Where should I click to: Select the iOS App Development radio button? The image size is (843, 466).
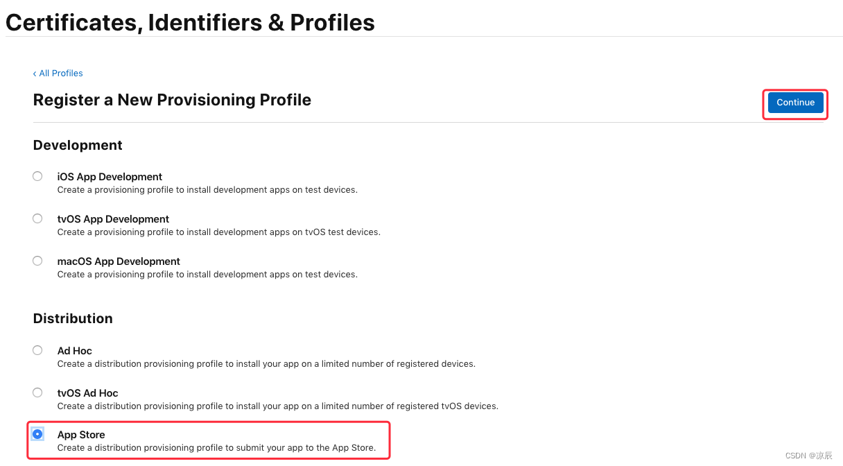click(37, 176)
